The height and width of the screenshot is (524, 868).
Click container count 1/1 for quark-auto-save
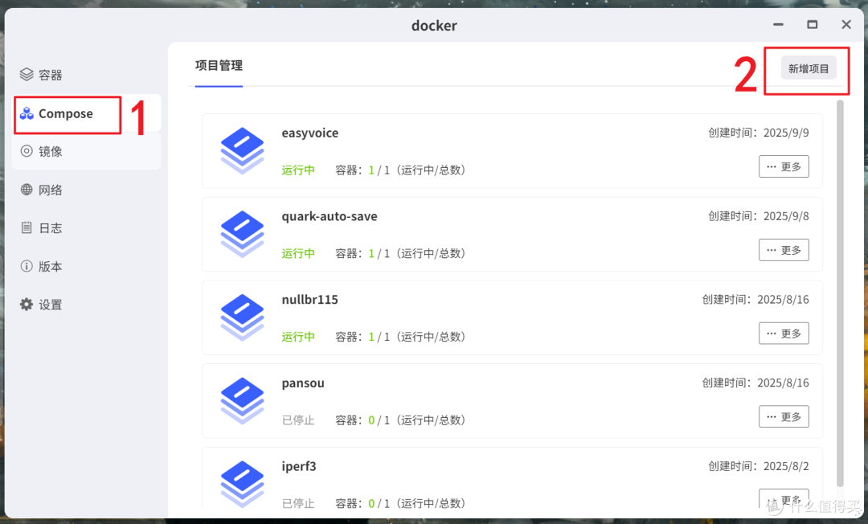[x=379, y=253]
